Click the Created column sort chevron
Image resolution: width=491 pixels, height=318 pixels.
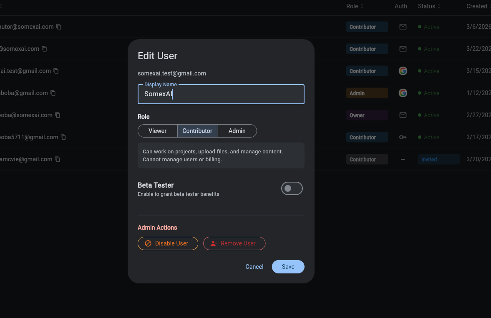click(489, 6)
